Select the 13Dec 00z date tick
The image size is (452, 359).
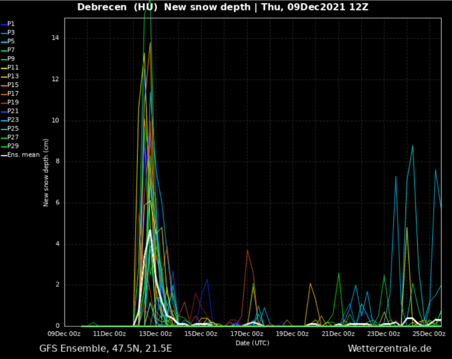tap(156, 334)
